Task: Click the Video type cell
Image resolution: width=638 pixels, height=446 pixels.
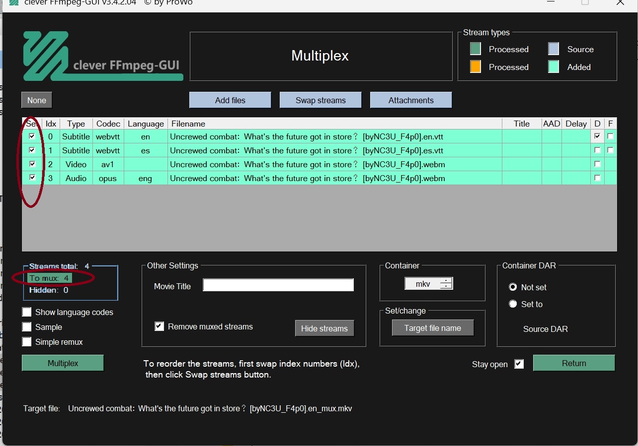Action: [76, 164]
